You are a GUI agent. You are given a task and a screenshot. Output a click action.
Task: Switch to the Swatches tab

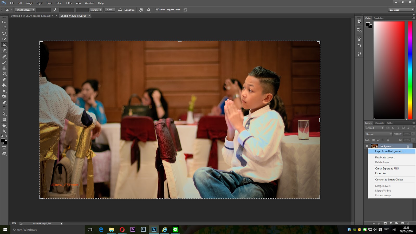(379, 18)
